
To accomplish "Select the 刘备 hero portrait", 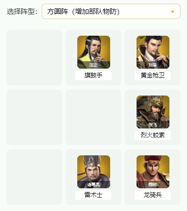I will coord(153,52).
